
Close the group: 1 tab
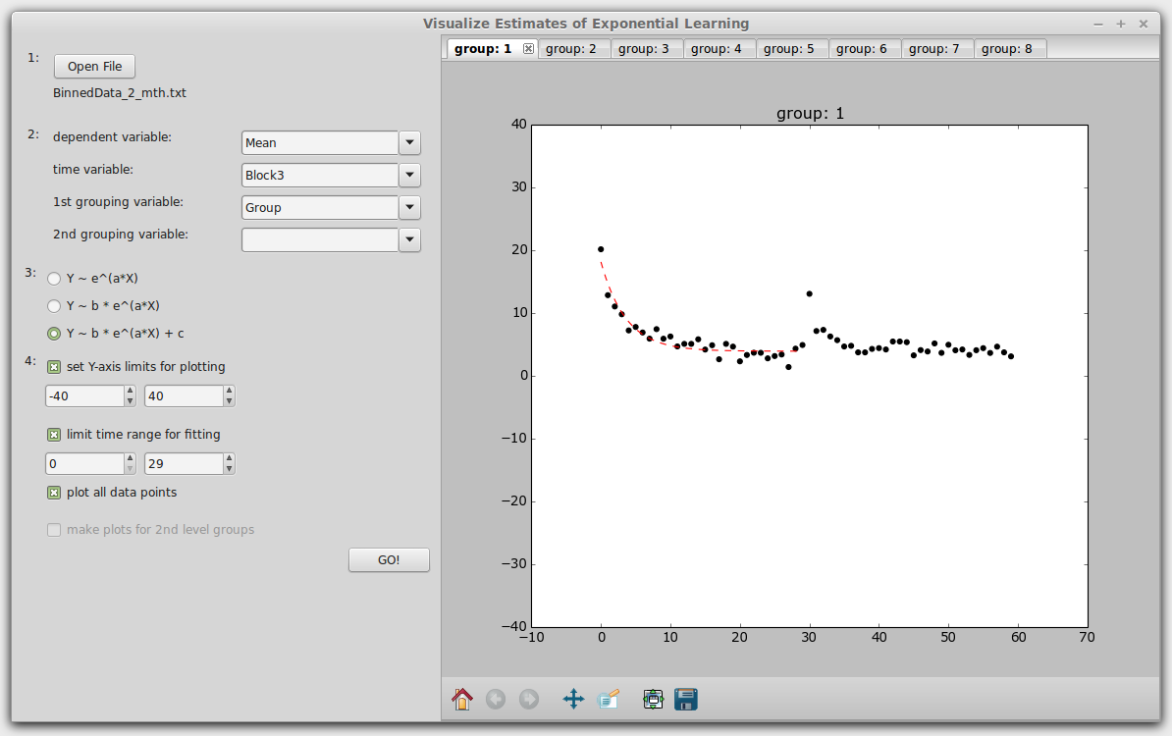pyautogui.click(x=529, y=48)
